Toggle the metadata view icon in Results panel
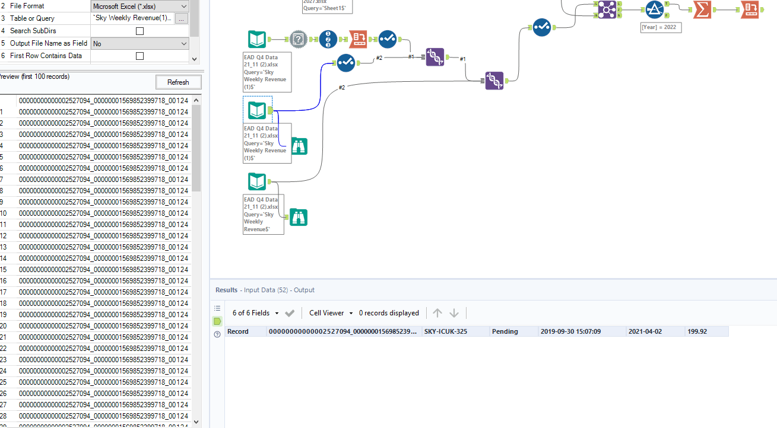Viewport: 777px width, 428px height. (217, 308)
